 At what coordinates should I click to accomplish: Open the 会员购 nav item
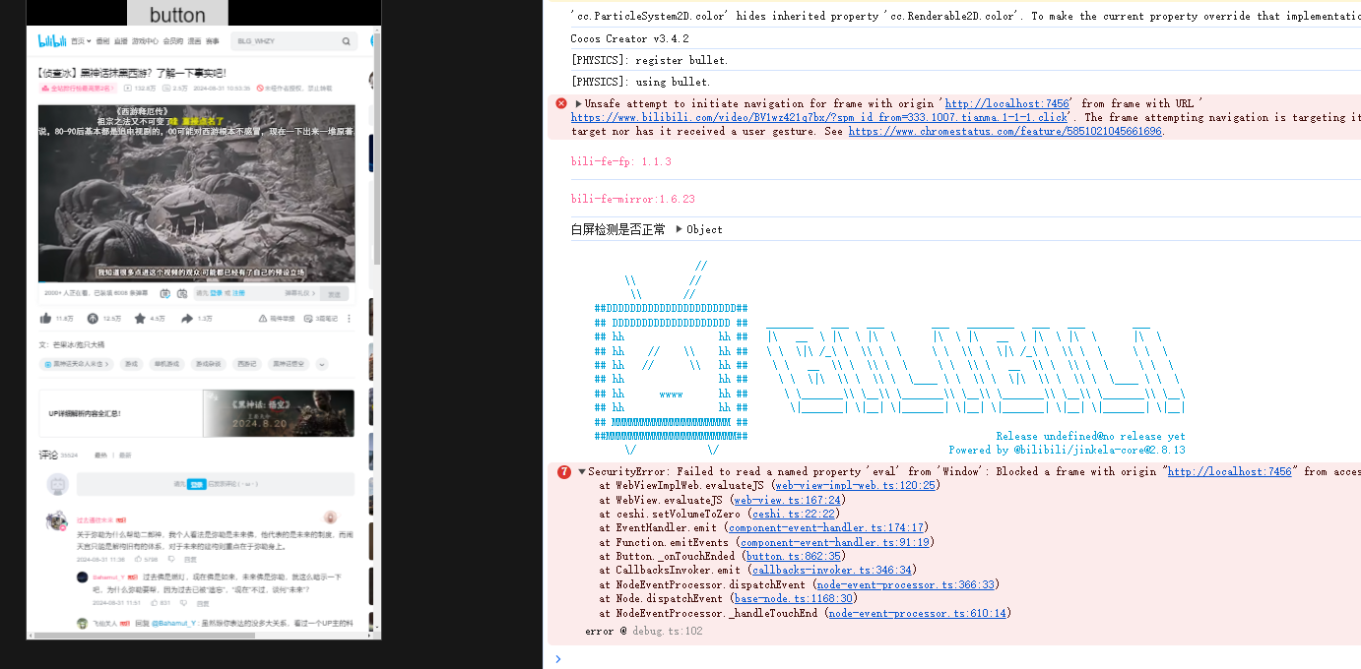coord(172,41)
